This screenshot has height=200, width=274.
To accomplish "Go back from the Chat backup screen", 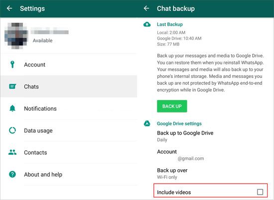I will tap(146, 8).
